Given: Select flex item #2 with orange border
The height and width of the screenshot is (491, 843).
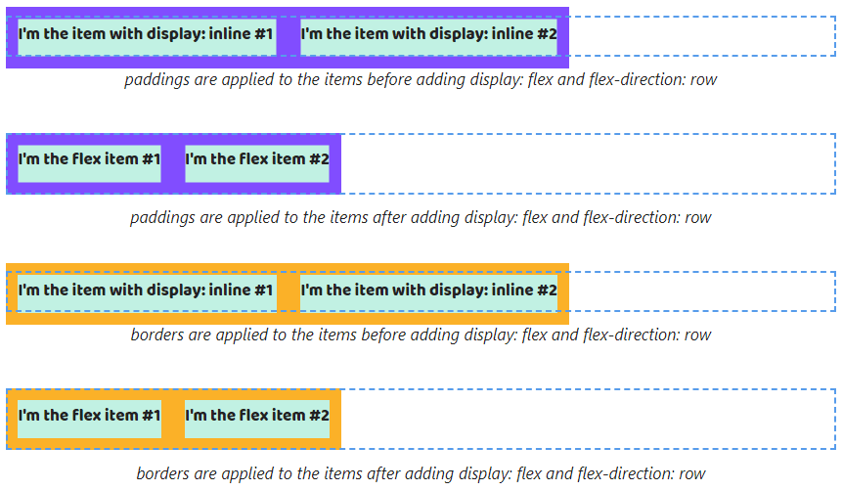Looking at the screenshot, I should 256,417.
